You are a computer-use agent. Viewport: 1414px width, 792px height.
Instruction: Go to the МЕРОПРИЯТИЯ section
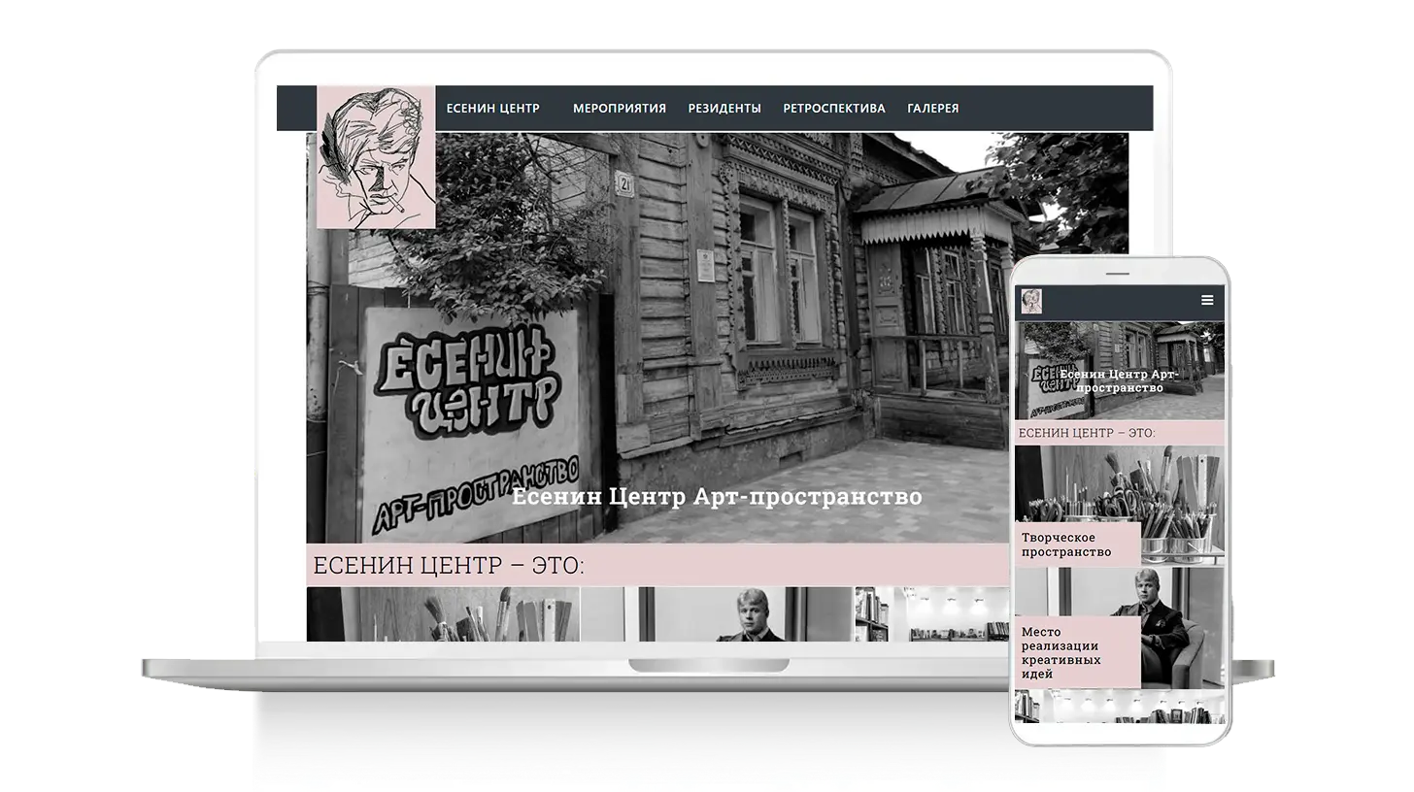(x=619, y=109)
